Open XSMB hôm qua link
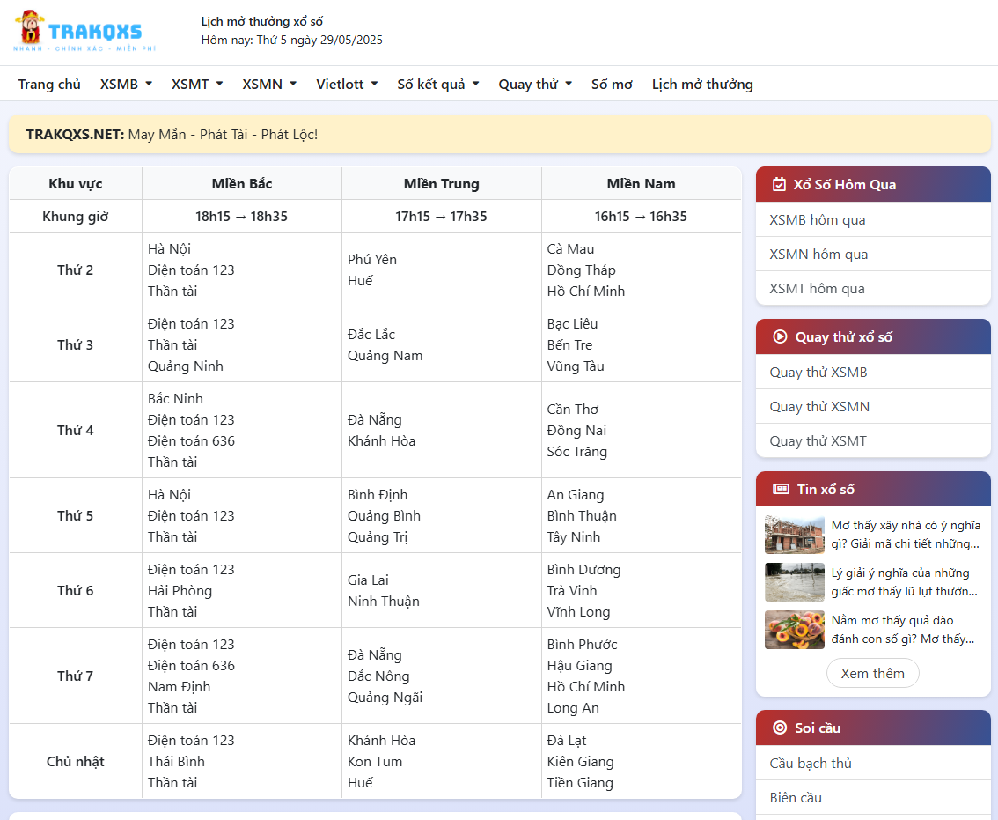 (818, 220)
